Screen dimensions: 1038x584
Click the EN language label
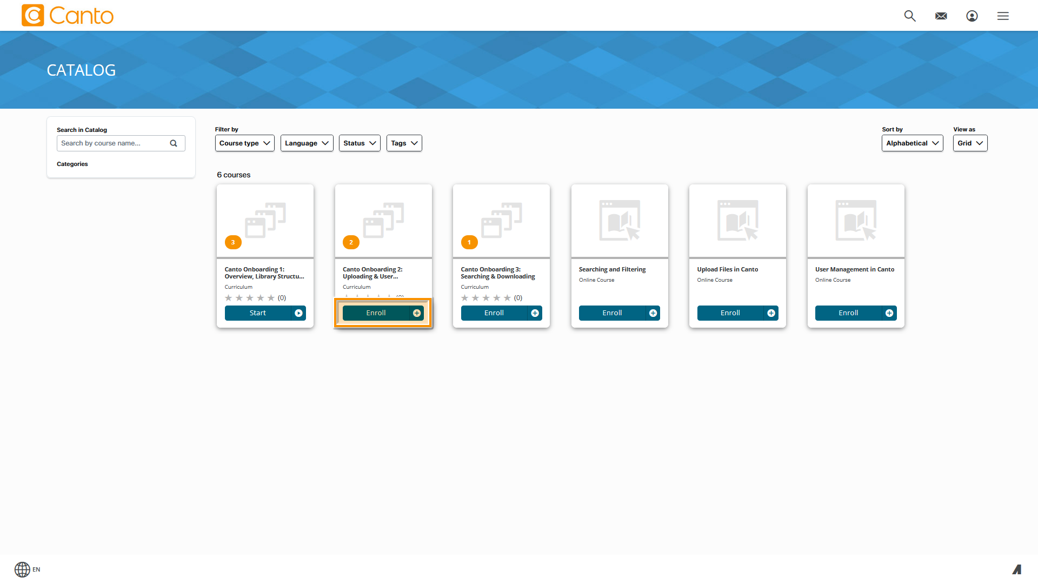pyautogui.click(x=36, y=569)
